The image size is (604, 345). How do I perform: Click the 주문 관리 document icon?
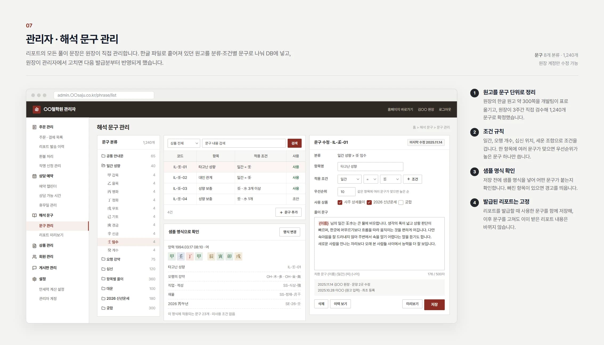34,127
